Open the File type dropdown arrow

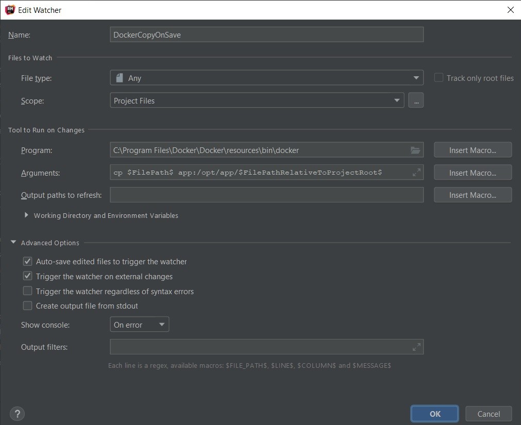pyautogui.click(x=416, y=78)
